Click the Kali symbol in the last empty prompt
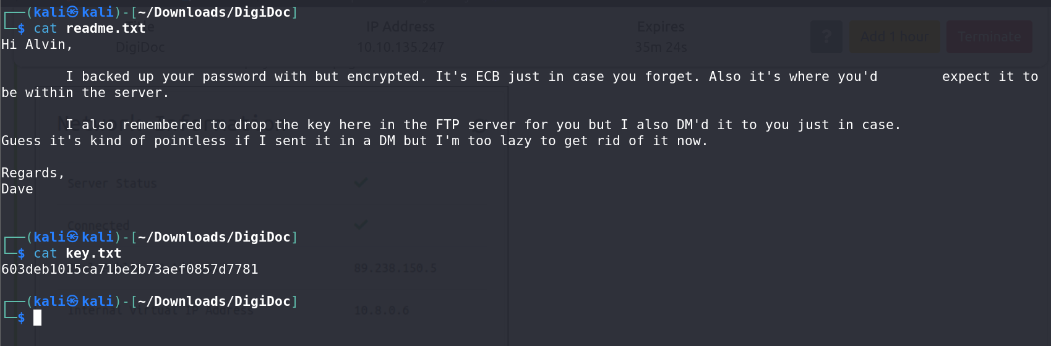Screen dimensions: 1051x346 tap(72, 302)
